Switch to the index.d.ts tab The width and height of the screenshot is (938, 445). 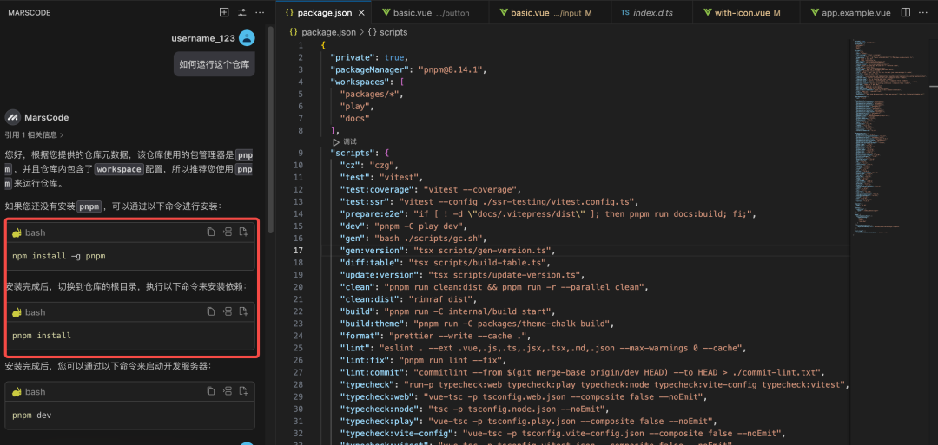(647, 13)
